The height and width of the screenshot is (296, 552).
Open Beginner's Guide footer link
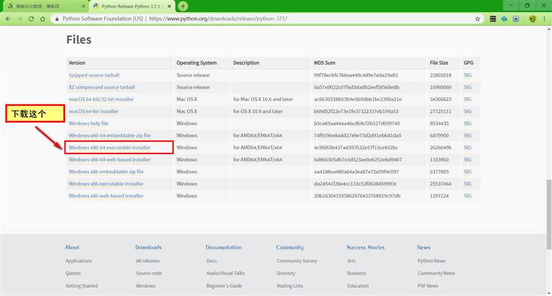[224, 286]
